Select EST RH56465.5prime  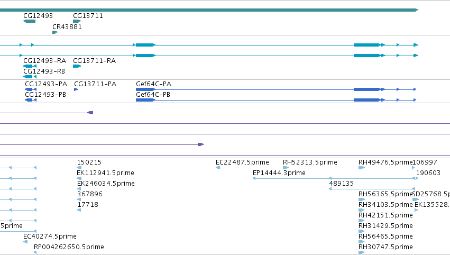[x=385, y=236]
